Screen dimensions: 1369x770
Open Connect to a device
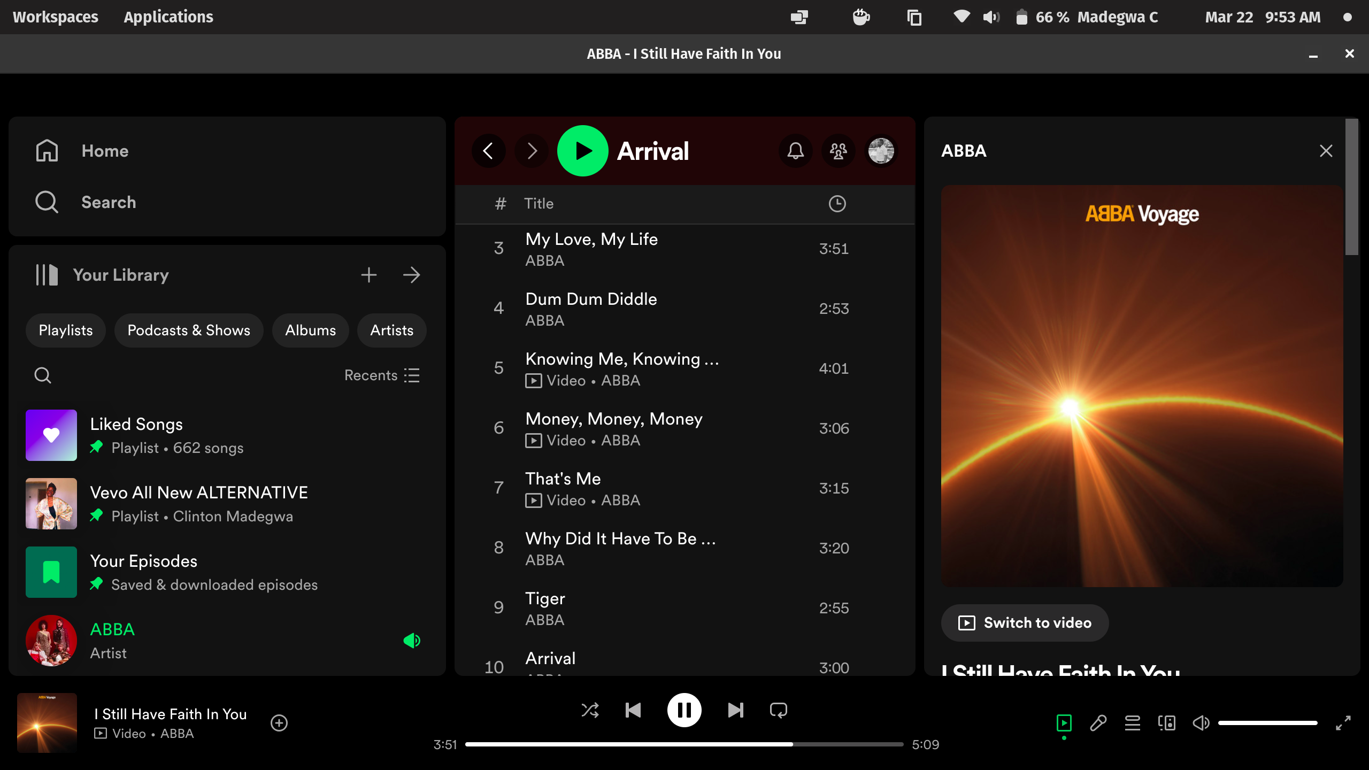click(x=1167, y=723)
